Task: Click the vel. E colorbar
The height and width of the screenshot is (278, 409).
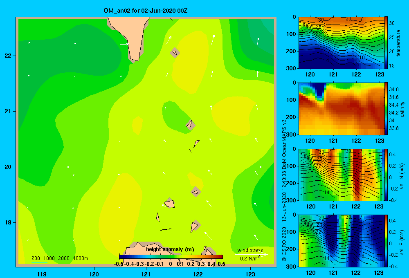Action: point(386,241)
